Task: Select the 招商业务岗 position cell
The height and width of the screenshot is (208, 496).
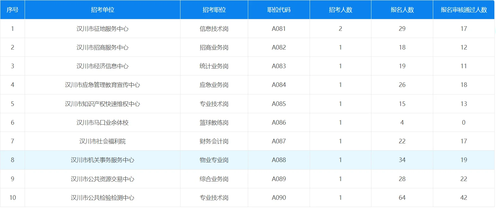Action: pyautogui.click(x=214, y=47)
